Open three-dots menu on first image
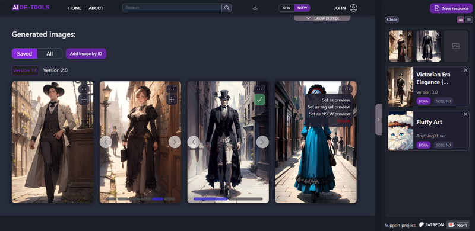The image size is (475, 231). click(84, 89)
